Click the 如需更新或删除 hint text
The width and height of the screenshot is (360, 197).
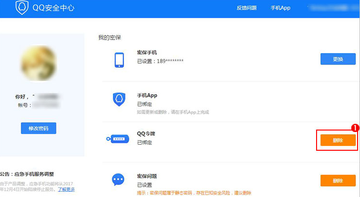173,112
